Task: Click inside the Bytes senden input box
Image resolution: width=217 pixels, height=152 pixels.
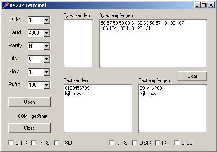Action: (x=78, y=43)
